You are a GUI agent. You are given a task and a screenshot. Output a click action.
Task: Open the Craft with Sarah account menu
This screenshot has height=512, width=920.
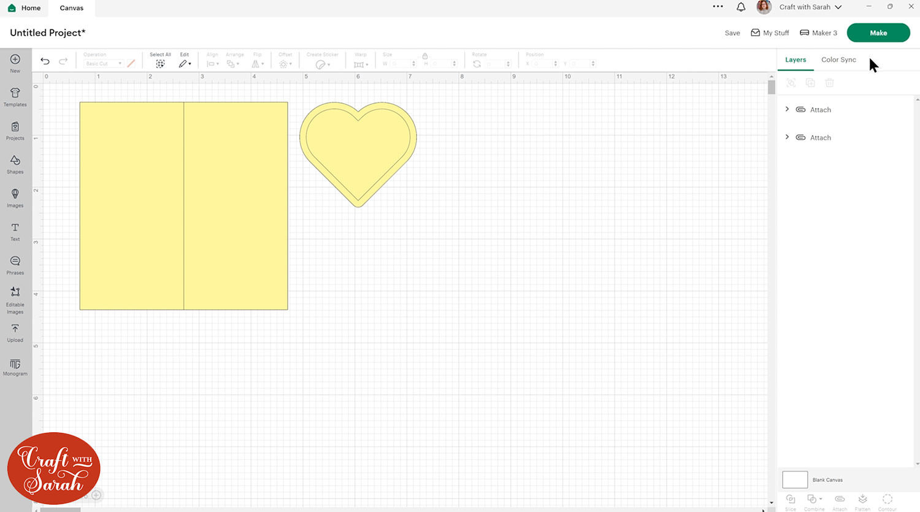click(811, 7)
